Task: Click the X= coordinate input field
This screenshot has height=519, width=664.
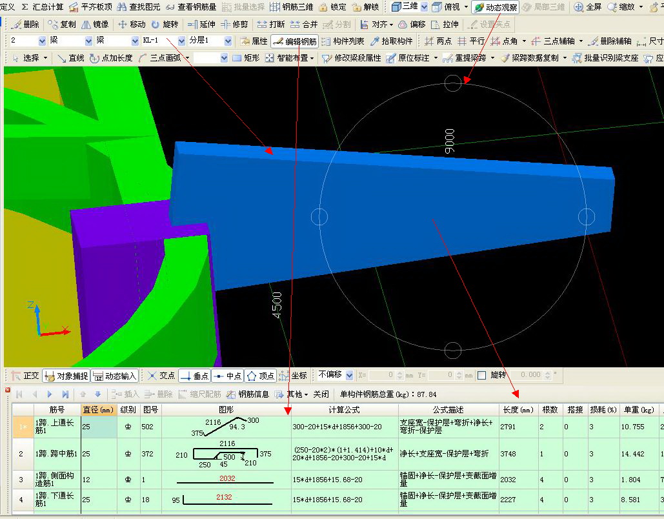Action: coord(383,375)
